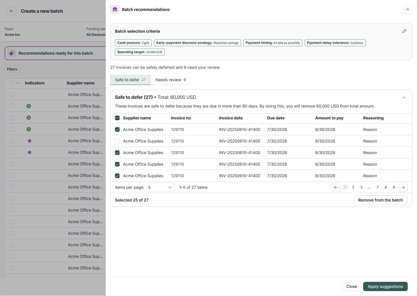
Task: Go to previous page with left arrow
Action: tap(336, 187)
